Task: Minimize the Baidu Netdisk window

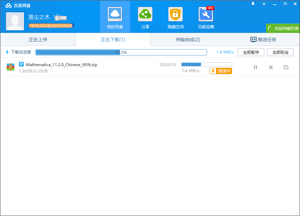Action: 275,4
